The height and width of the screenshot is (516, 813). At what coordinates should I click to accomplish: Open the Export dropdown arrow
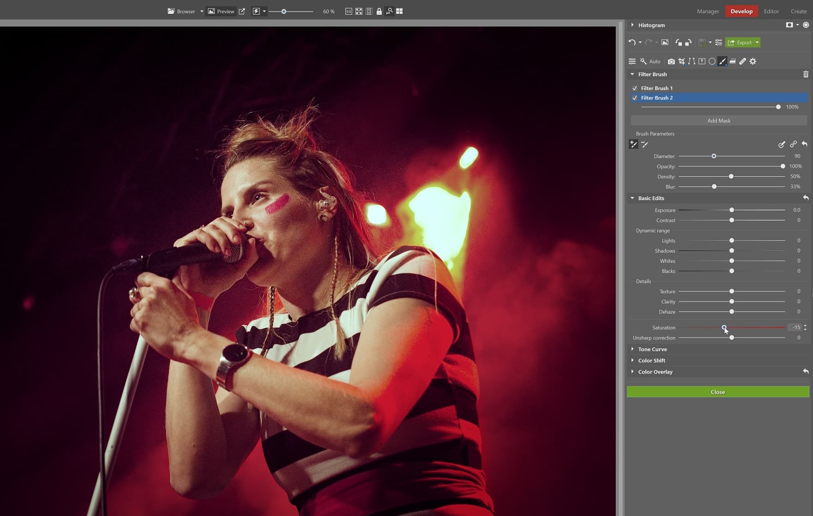tap(757, 42)
